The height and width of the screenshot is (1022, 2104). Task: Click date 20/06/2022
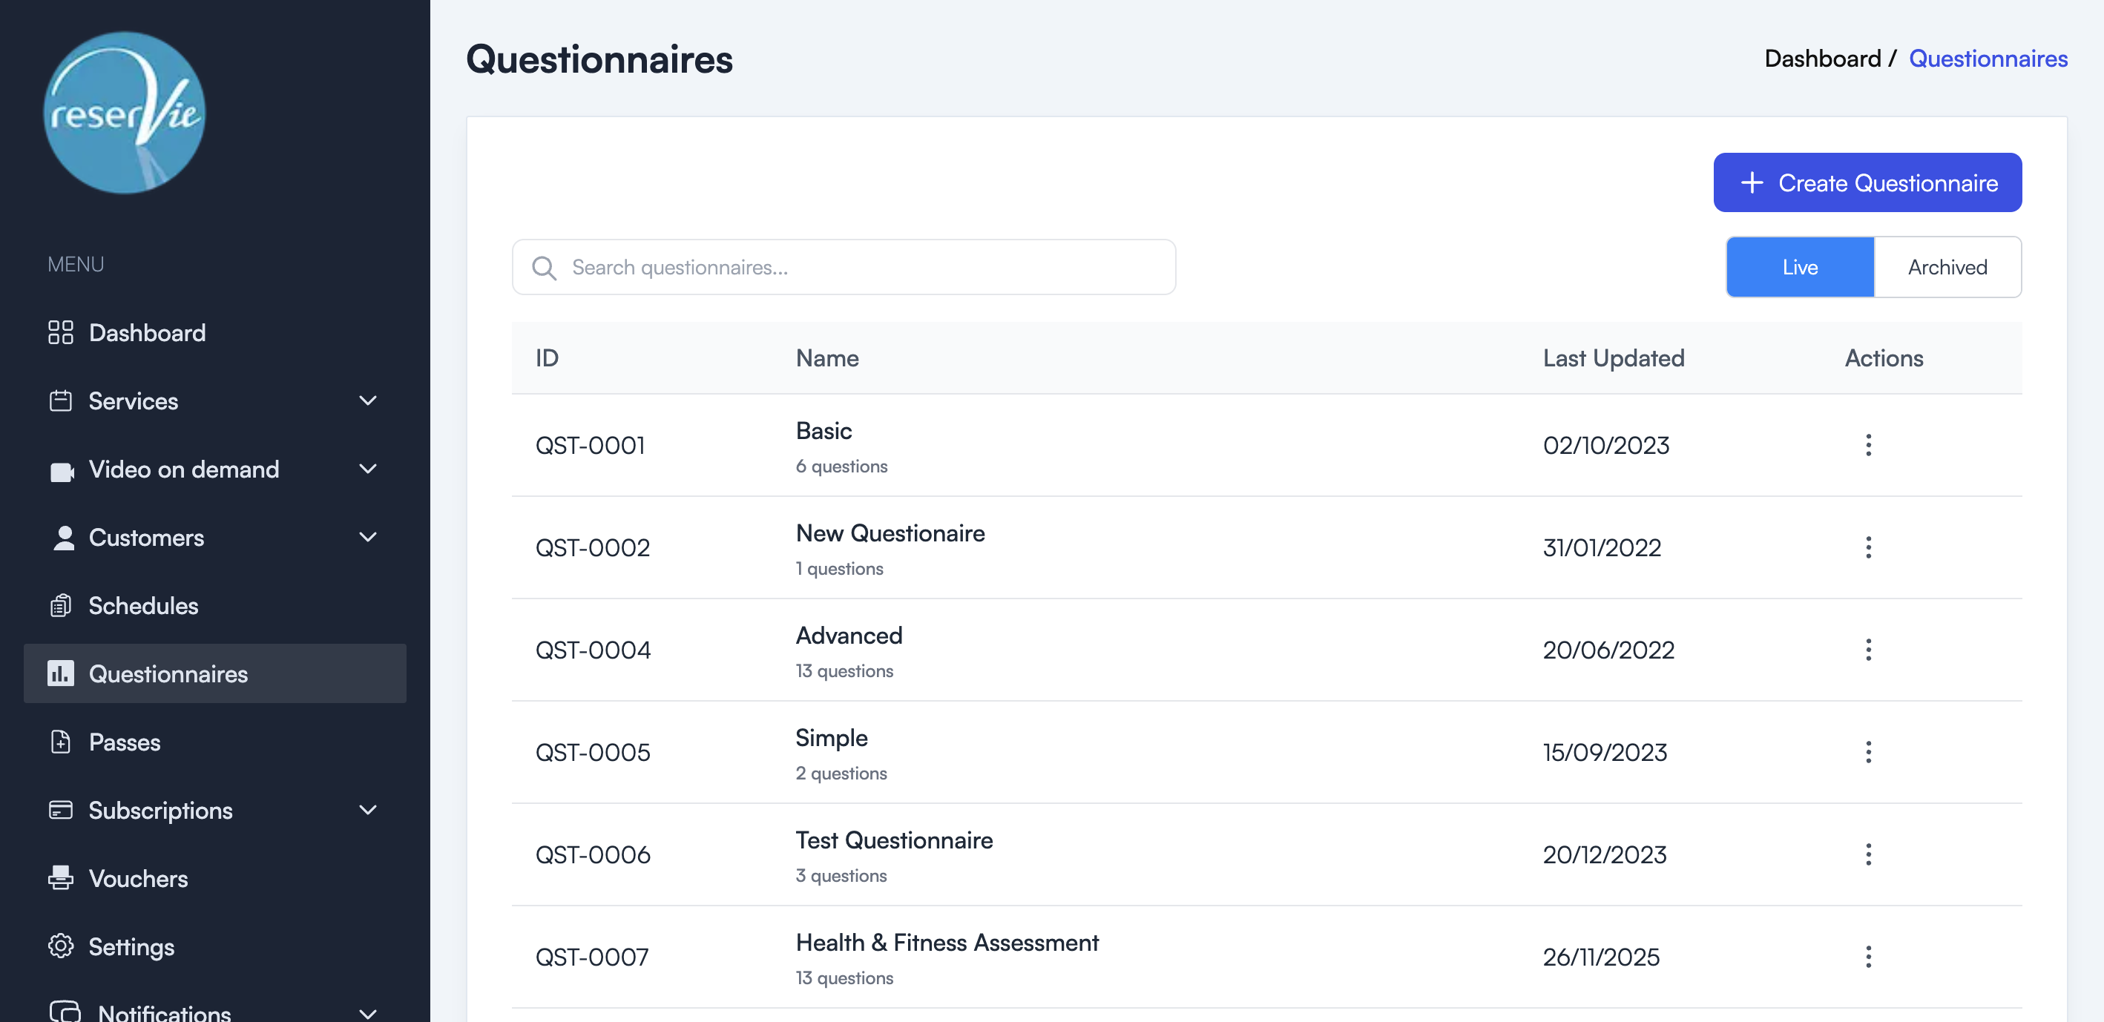[x=1608, y=650]
